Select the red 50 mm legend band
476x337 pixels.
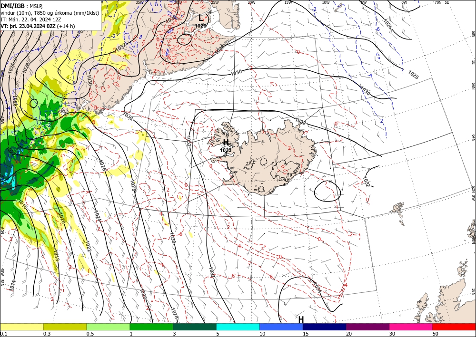point(454,327)
